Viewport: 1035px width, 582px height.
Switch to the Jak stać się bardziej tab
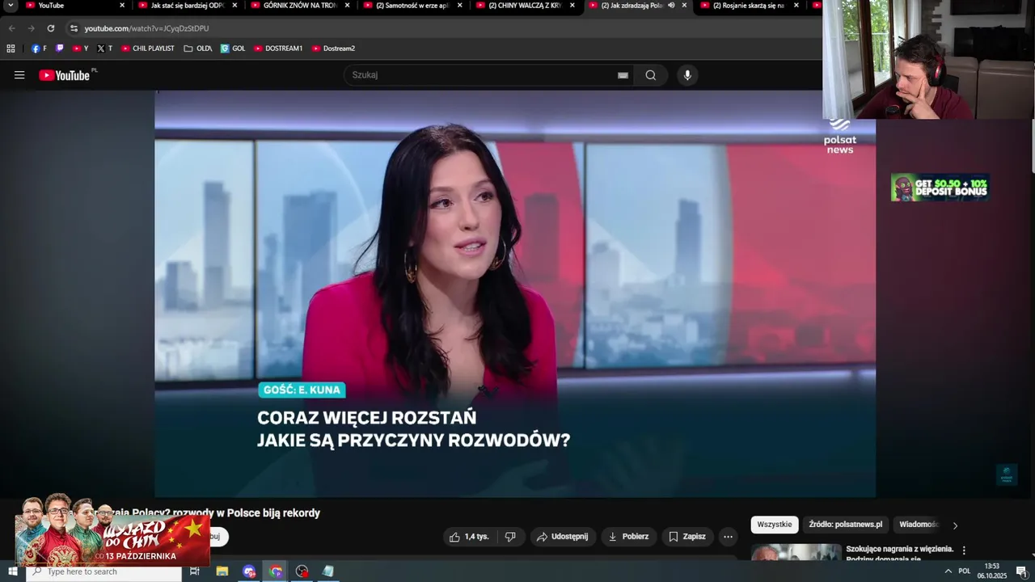coord(187,6)
